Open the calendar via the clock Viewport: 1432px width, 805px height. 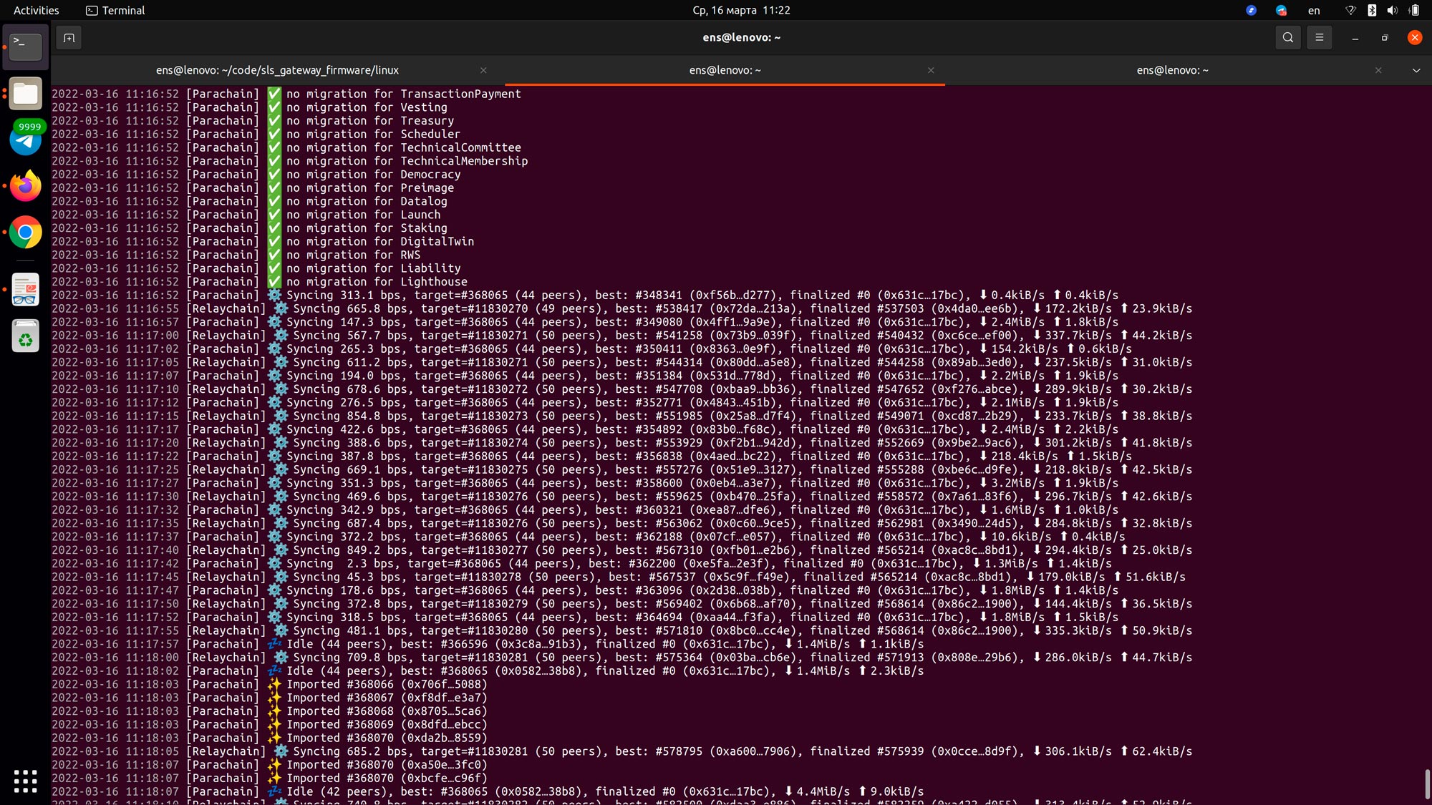741,10
